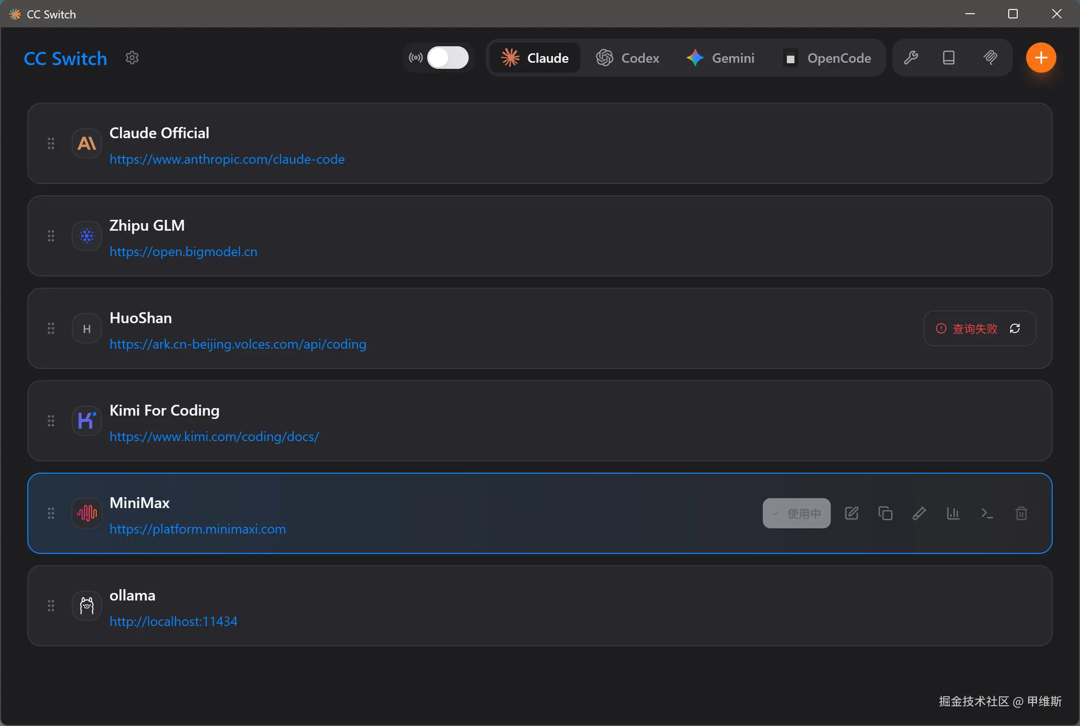Edit the MiniMax provider configuration
The width and height of the screenshot is (1080, 726).
(852, 513)
